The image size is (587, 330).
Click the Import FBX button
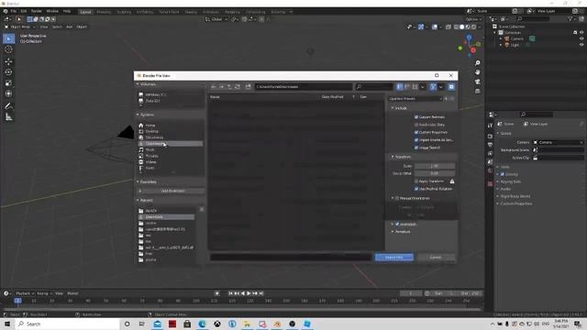[x=394, y=258]
